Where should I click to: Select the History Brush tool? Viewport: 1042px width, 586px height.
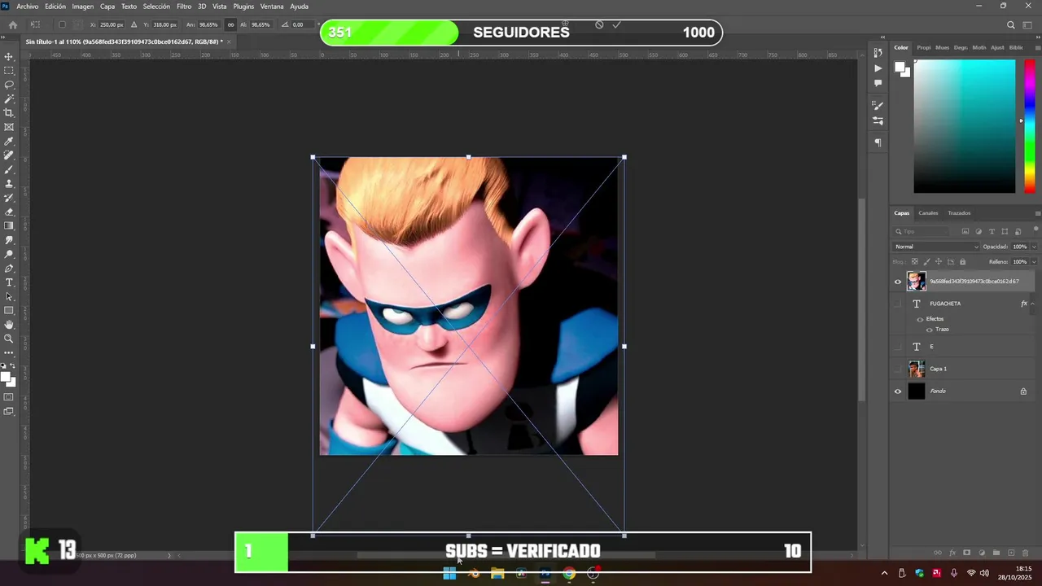point(9,198)
